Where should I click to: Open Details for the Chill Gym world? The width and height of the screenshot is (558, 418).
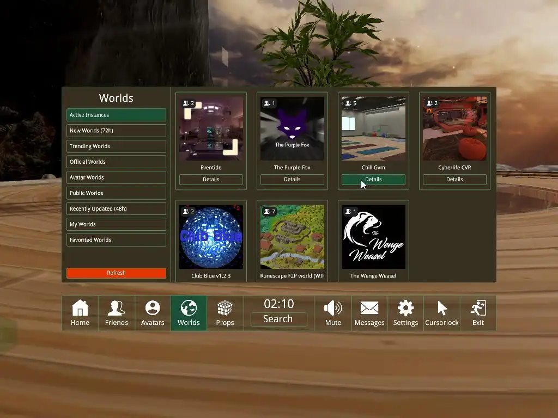pyautogui.click(x=373, y=180)
